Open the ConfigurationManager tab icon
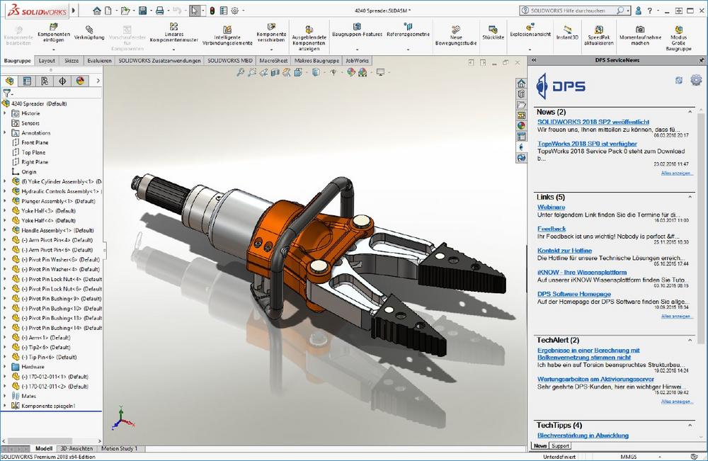This screenshot has width=708, height=461. (x=45, y=81)
